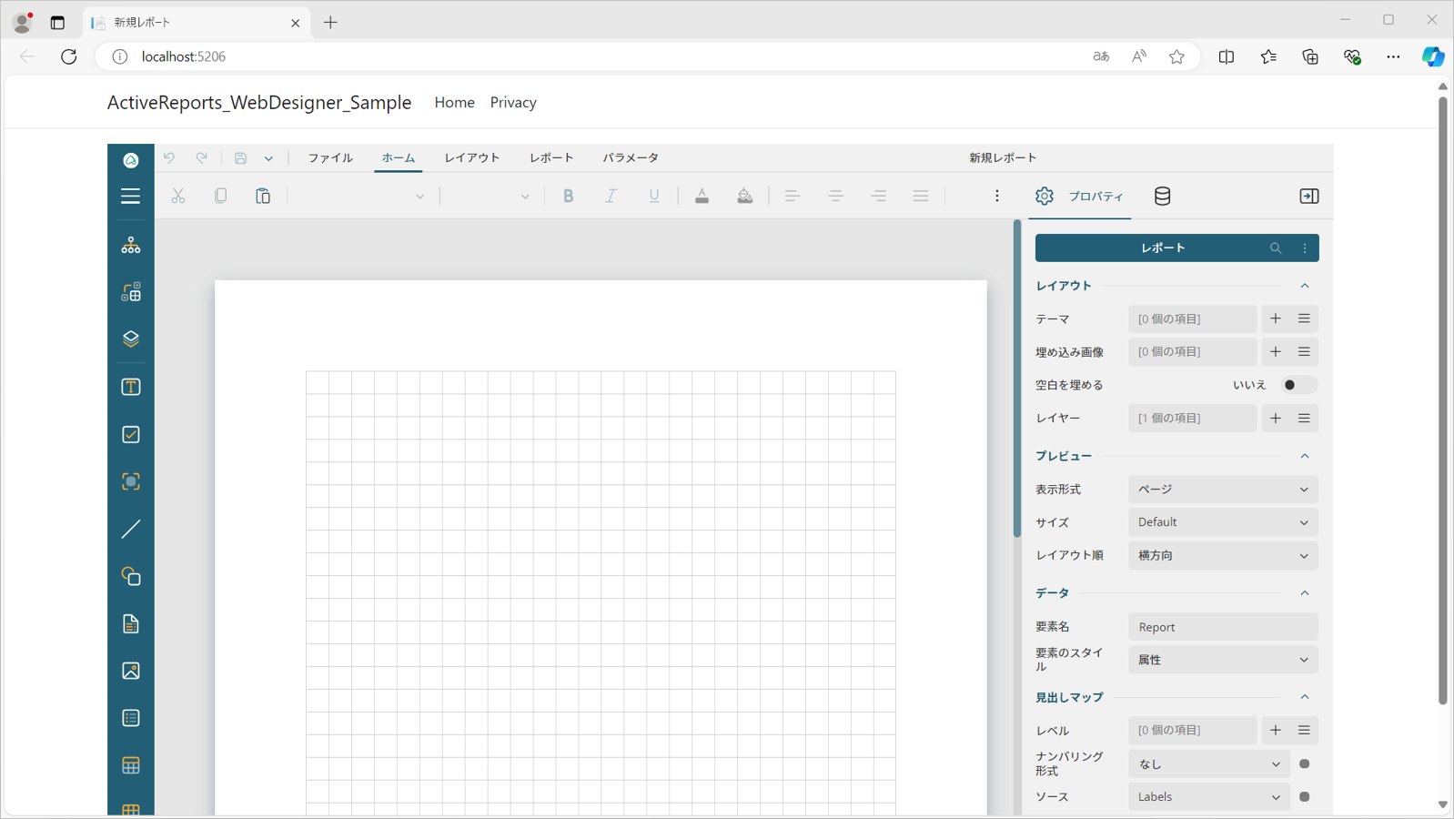Open the group editor icon in the sidebar
The image size is (1454, 819).
(x=130, y=292)
